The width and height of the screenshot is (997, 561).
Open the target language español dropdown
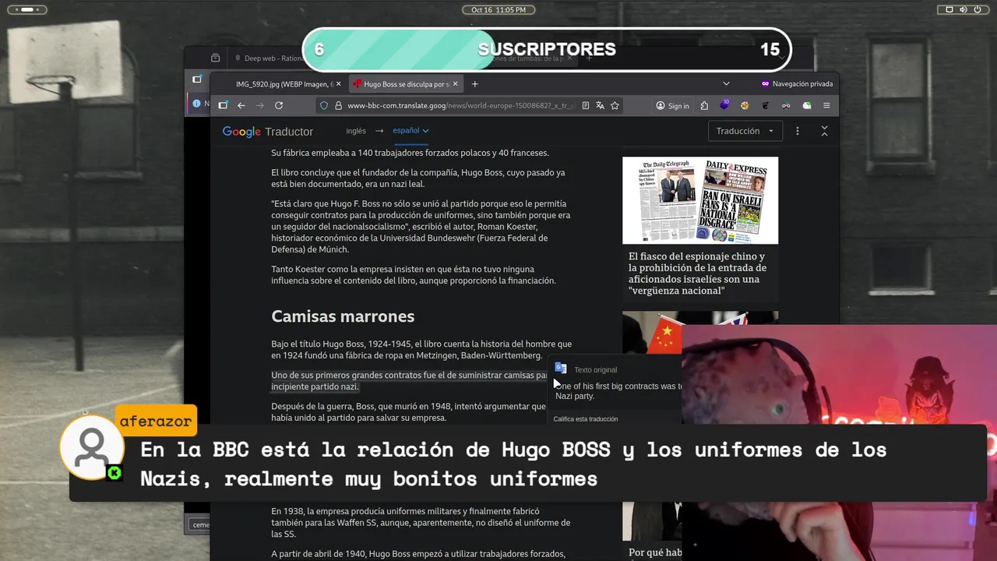point(410,131)
